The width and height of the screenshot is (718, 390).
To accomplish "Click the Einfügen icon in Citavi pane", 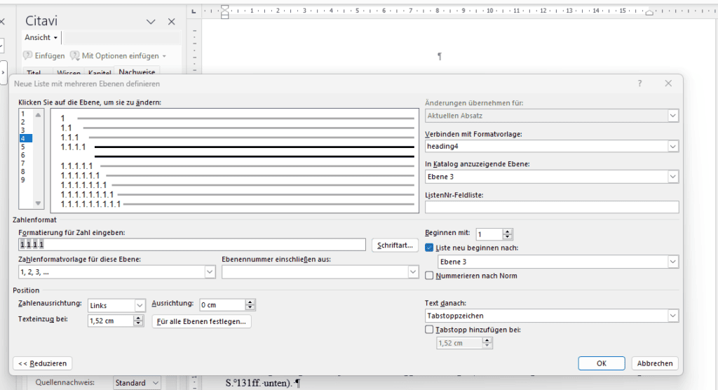I will coord(28,55).
